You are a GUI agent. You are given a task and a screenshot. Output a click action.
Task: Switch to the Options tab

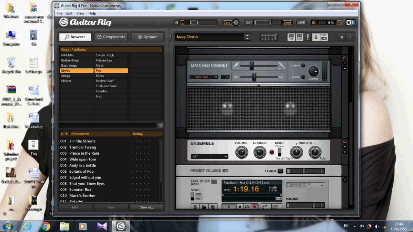[x=147, y=37]
